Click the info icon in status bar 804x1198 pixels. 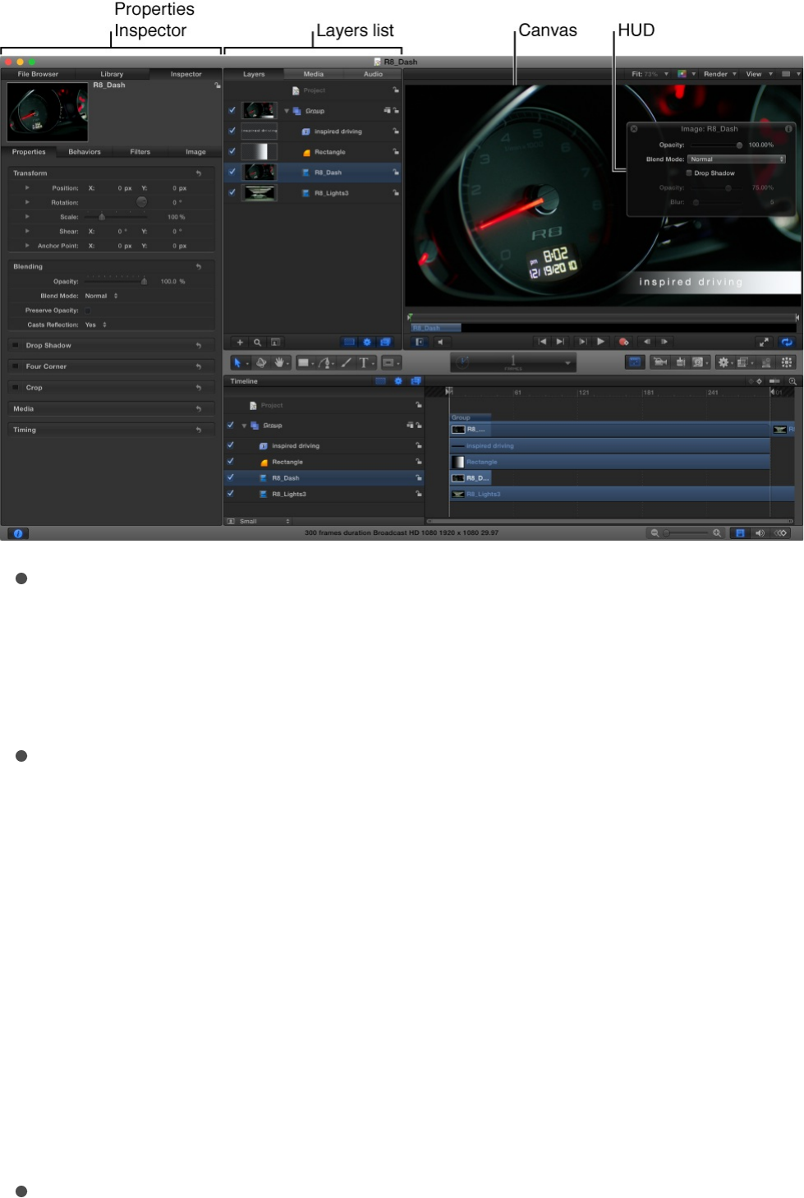click(18, 533)
